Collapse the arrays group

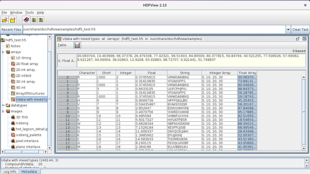point(3,52)
